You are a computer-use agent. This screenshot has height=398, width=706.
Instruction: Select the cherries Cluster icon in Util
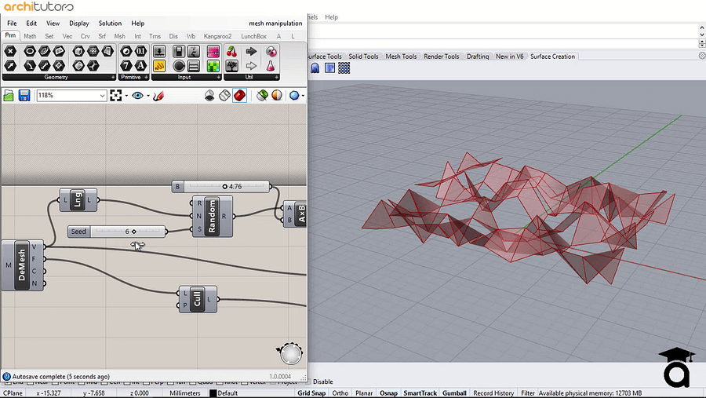click(x=231, y=51)
